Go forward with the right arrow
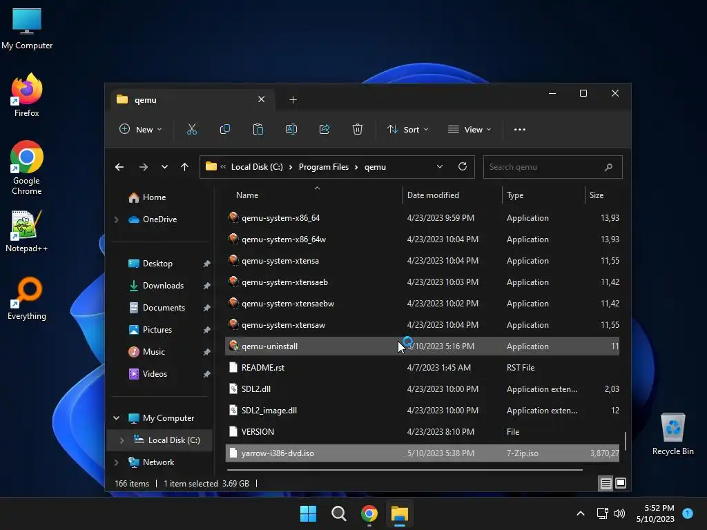This screenshot has width=707, height=530. point(144,167)
